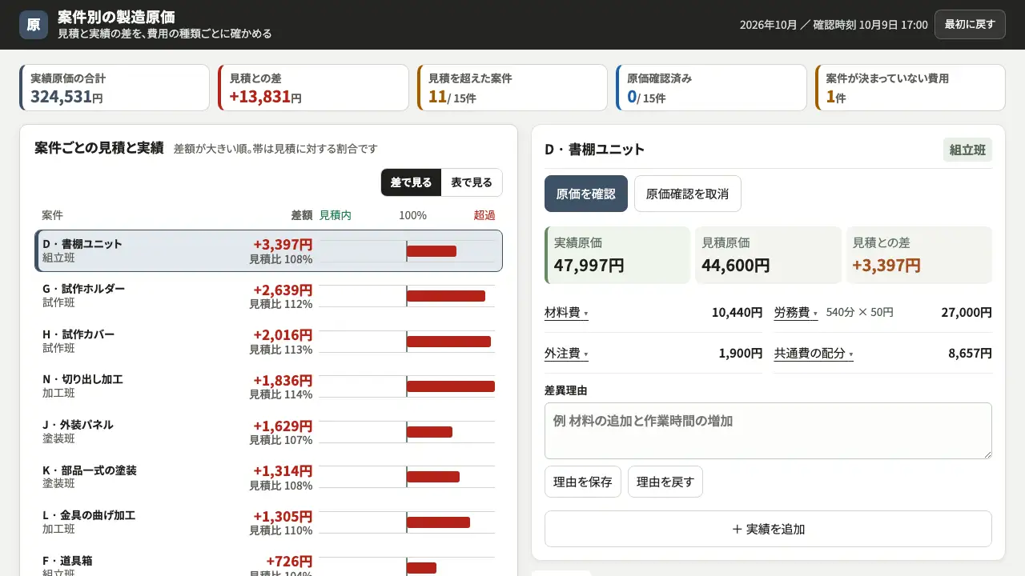Click the 実績原価の合計 summary card
Screen dimensions: 1025x576
(x=115, y=88)
